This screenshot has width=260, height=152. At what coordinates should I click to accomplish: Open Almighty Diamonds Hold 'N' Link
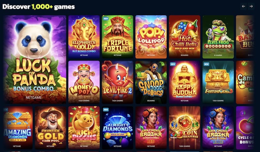[x=117, y=128]
